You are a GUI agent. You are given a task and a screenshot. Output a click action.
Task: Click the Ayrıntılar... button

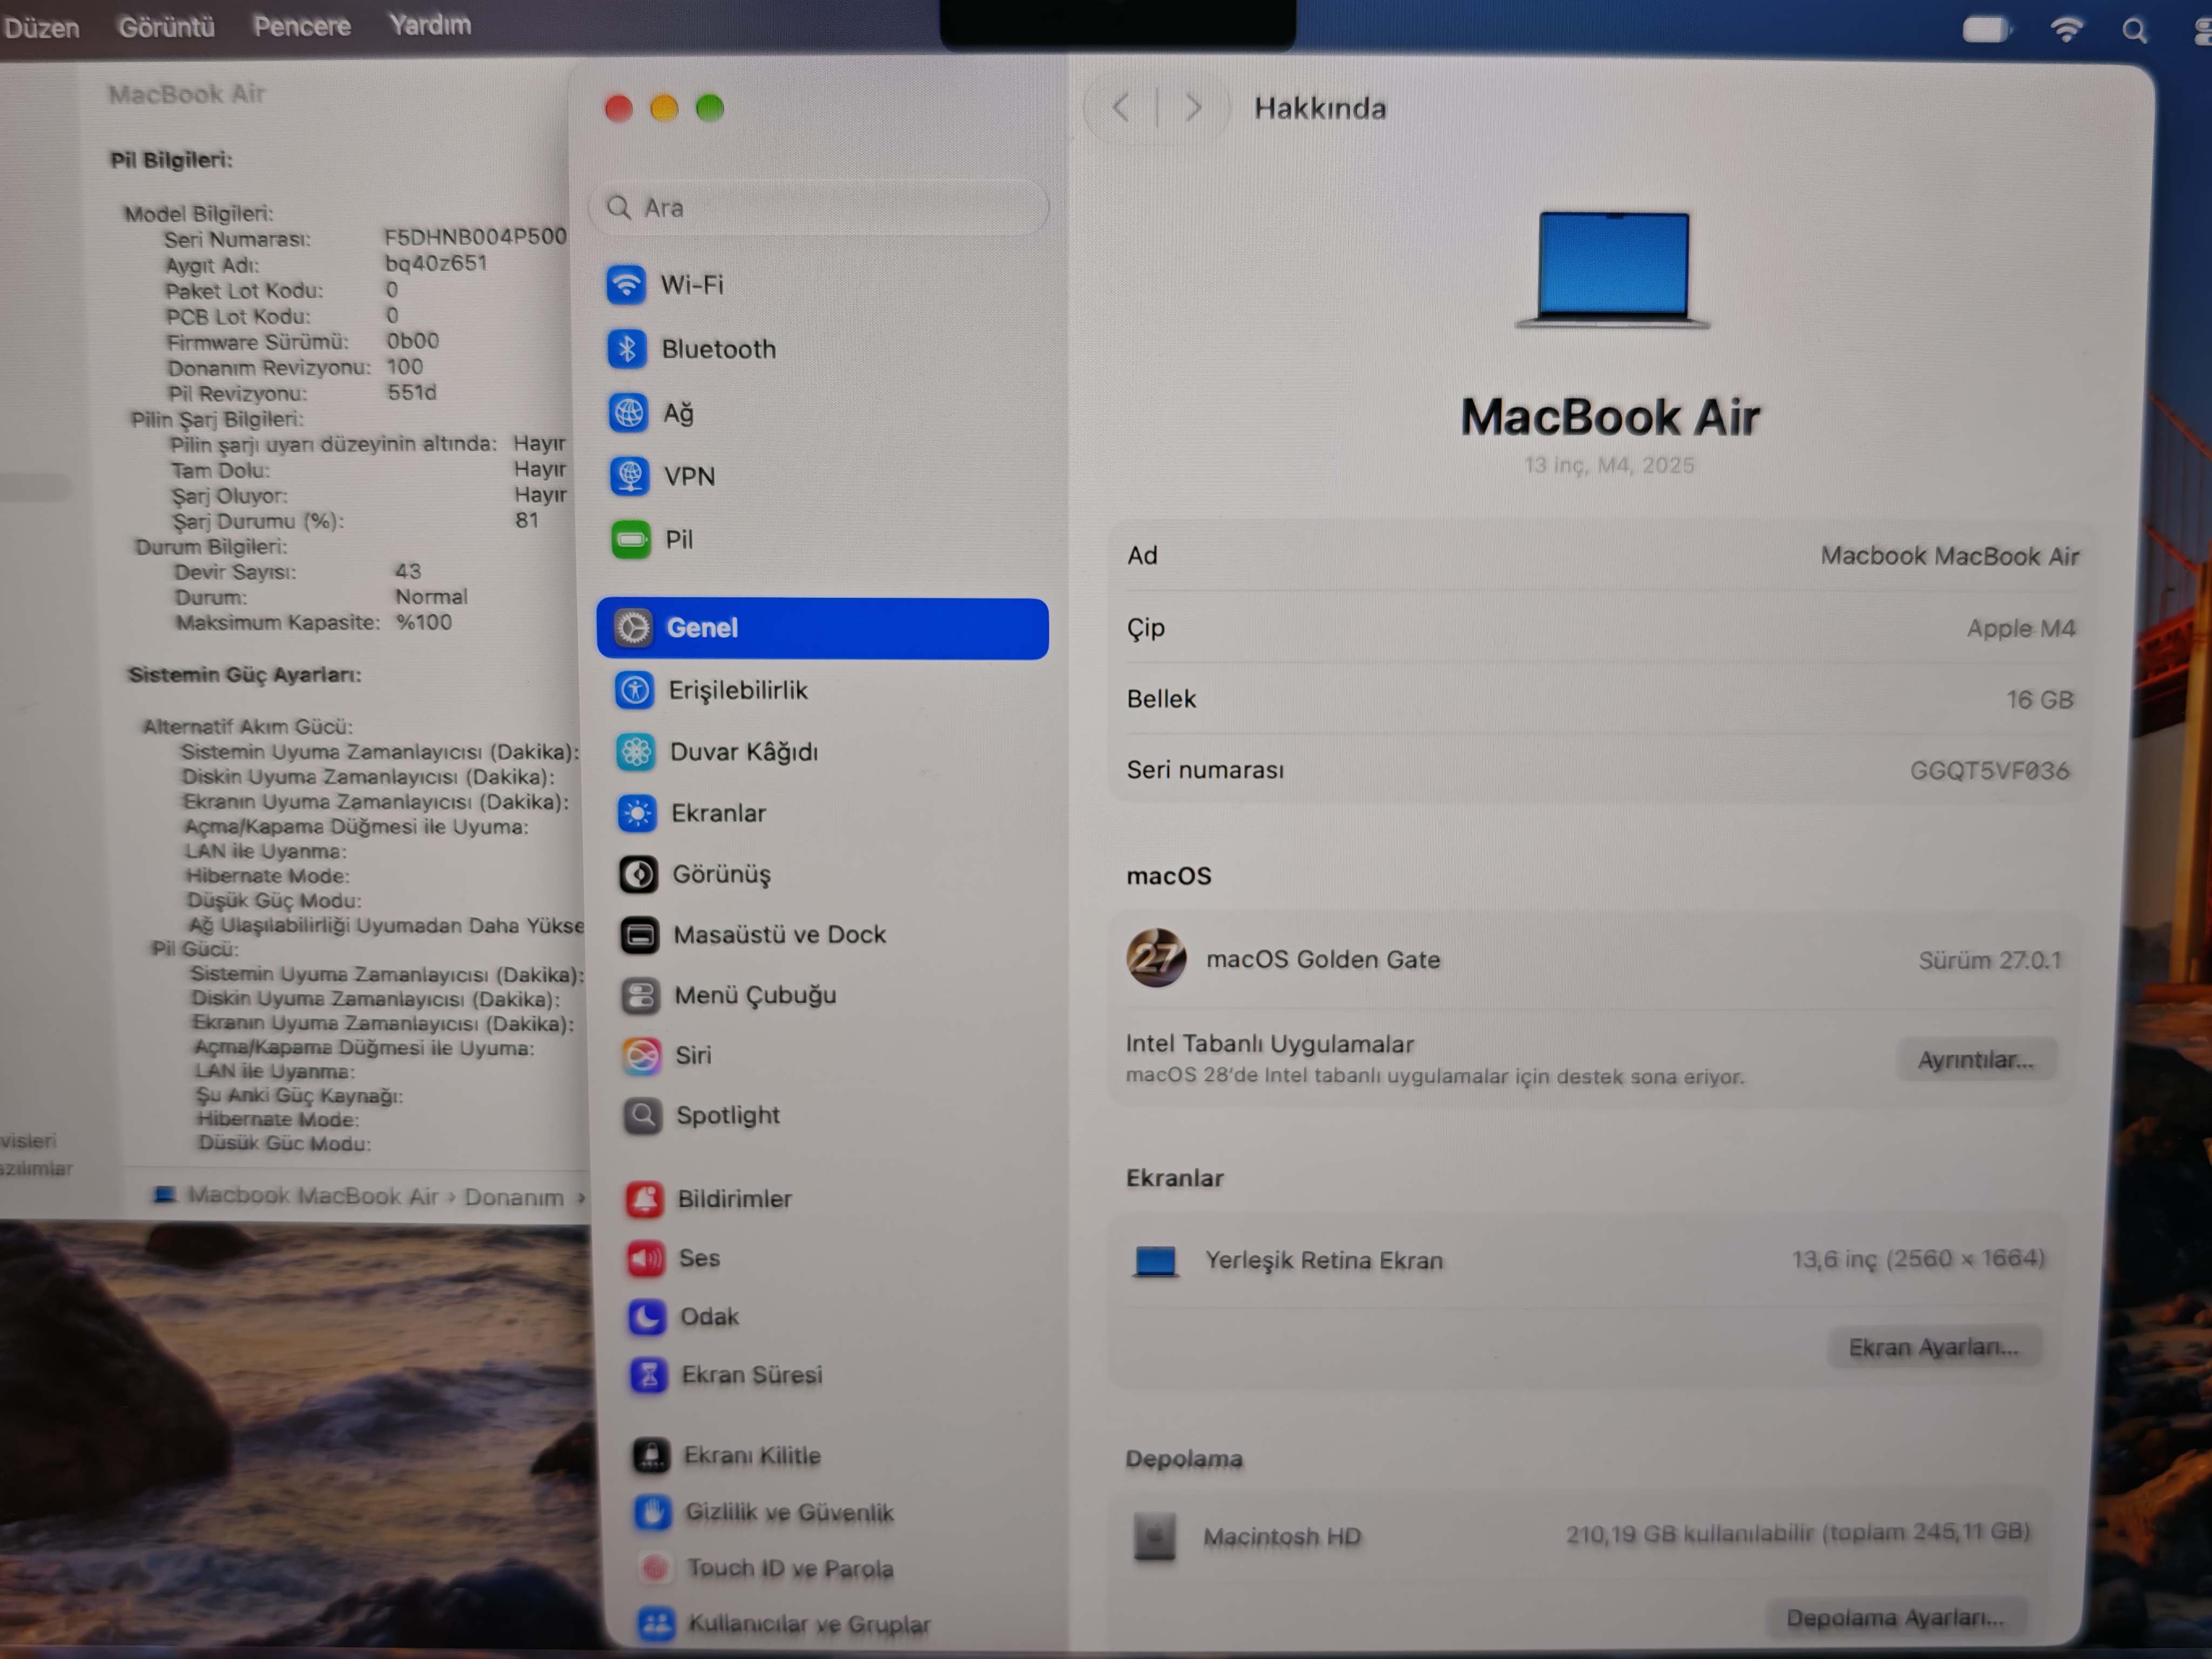click(1975, 1060)
